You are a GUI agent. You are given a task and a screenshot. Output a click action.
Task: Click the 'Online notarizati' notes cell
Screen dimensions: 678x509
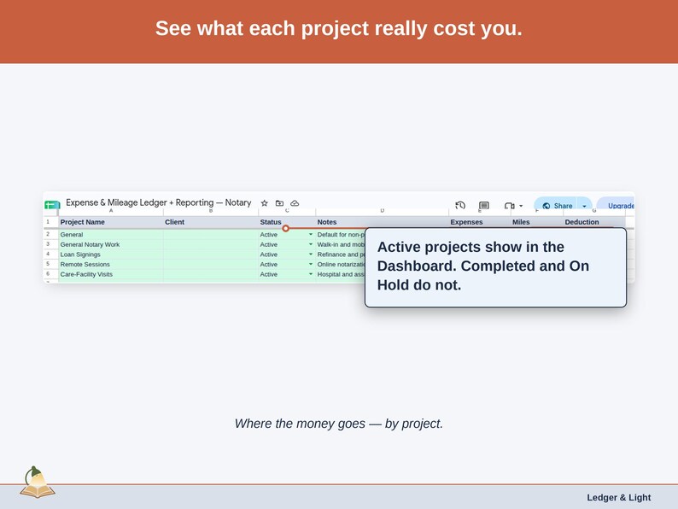click(341, 264)
